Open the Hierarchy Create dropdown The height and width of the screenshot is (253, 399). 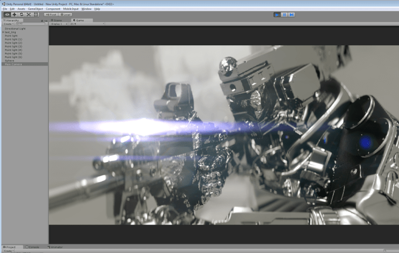(x=8, y=24)
